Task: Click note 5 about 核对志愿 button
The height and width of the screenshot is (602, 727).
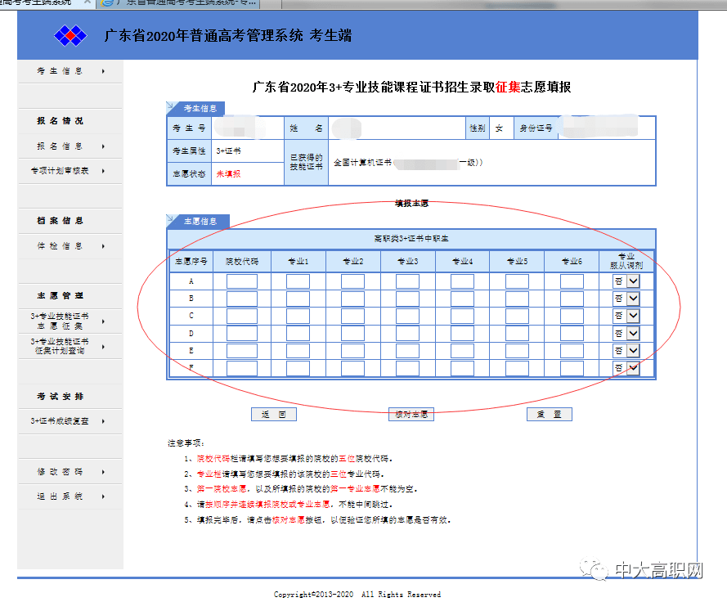Action: tap(317, 520)
